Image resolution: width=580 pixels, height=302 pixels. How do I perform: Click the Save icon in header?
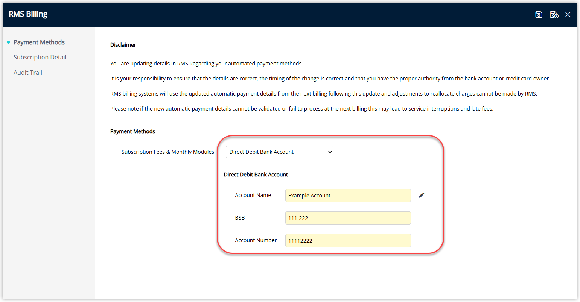coord(539,14)
